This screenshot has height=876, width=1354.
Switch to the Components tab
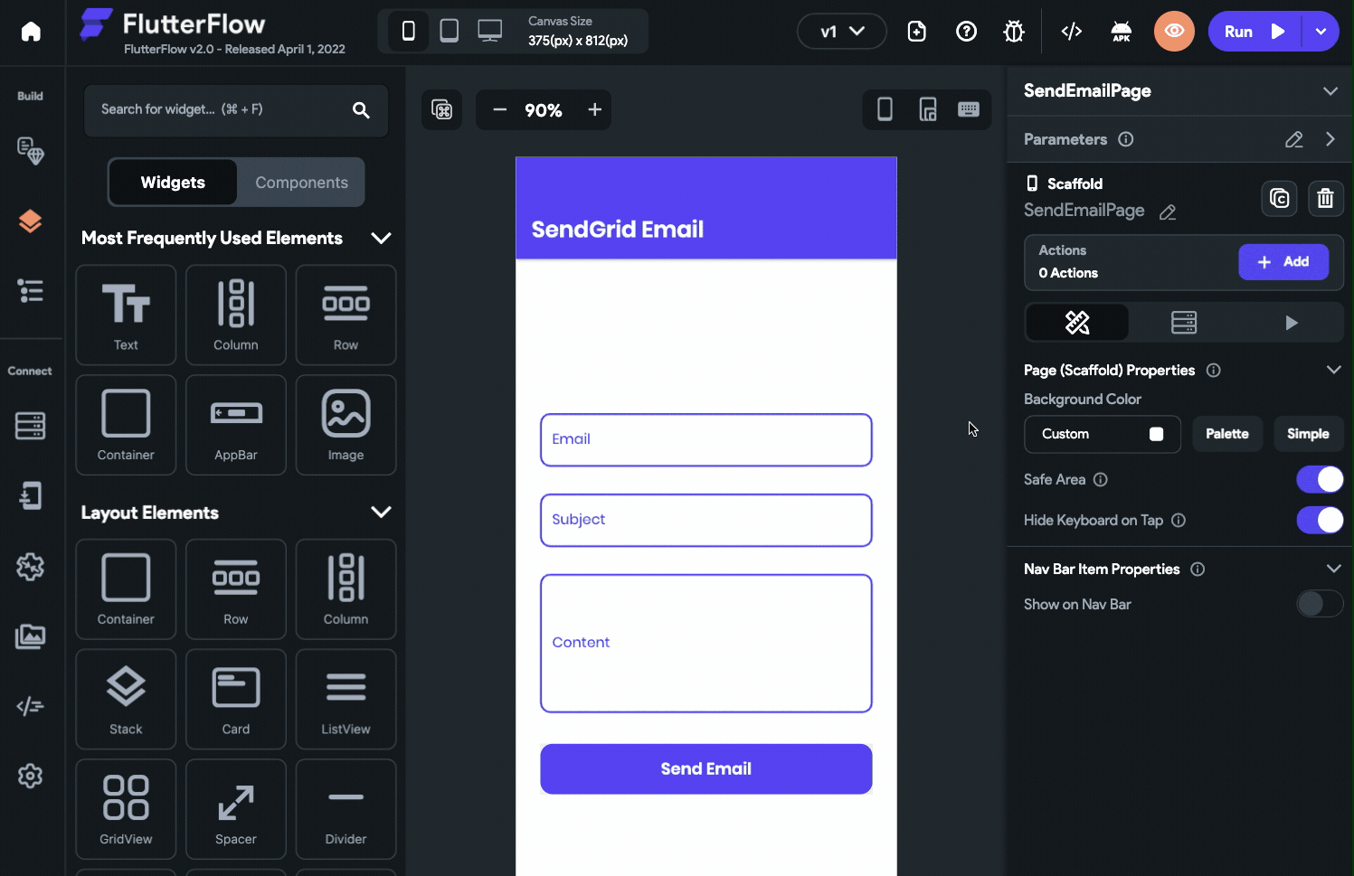pyautogui.click(x=301, y=182)
